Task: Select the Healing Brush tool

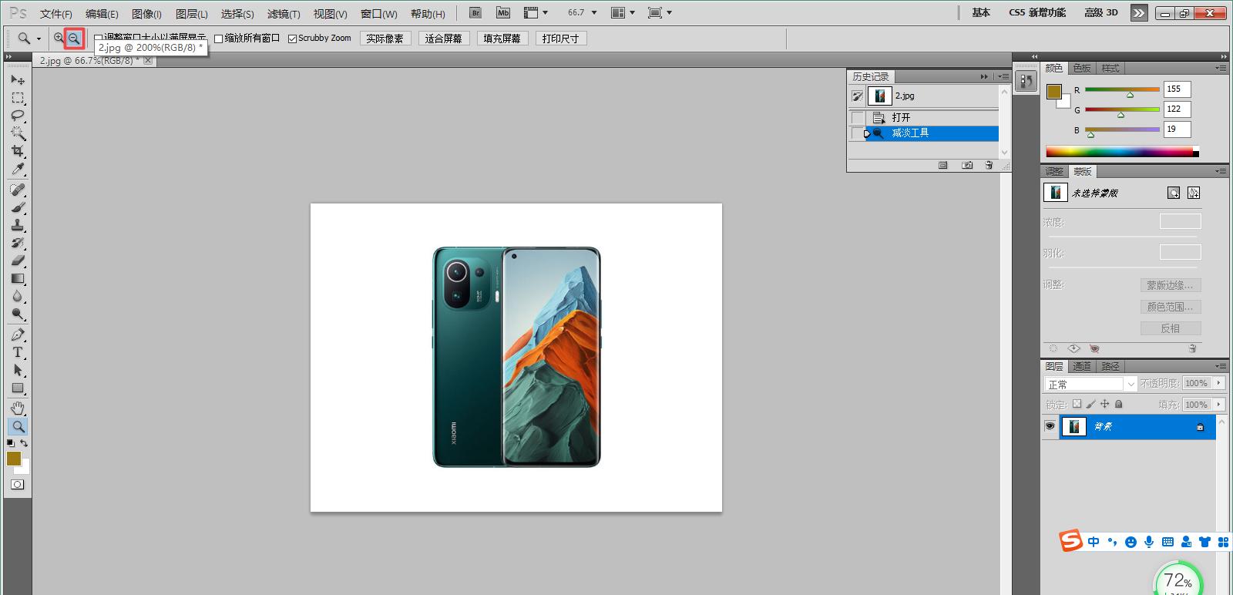Action: point(18,190)
